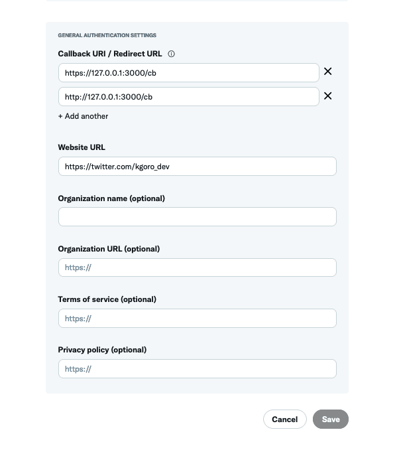Screen dimensions: 399x452
Task: Click the Organization name (optional) label
Action: coord(111,198)
